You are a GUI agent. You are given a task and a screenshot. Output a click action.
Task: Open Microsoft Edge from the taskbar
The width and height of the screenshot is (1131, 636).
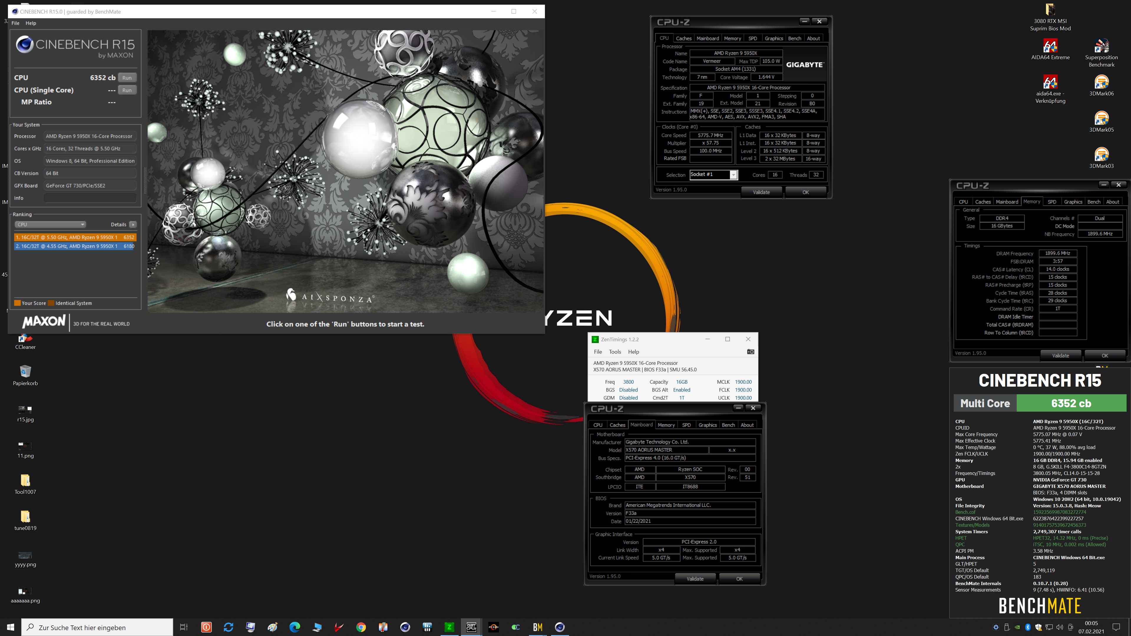point(295,627)
